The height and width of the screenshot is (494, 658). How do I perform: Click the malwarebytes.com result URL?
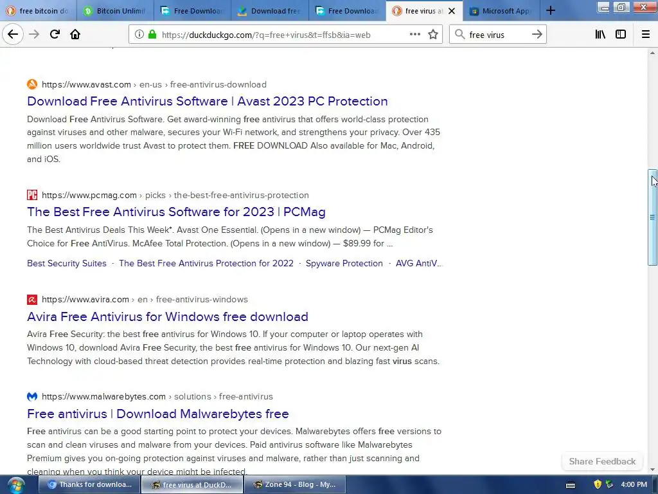(x=157, y=396)
